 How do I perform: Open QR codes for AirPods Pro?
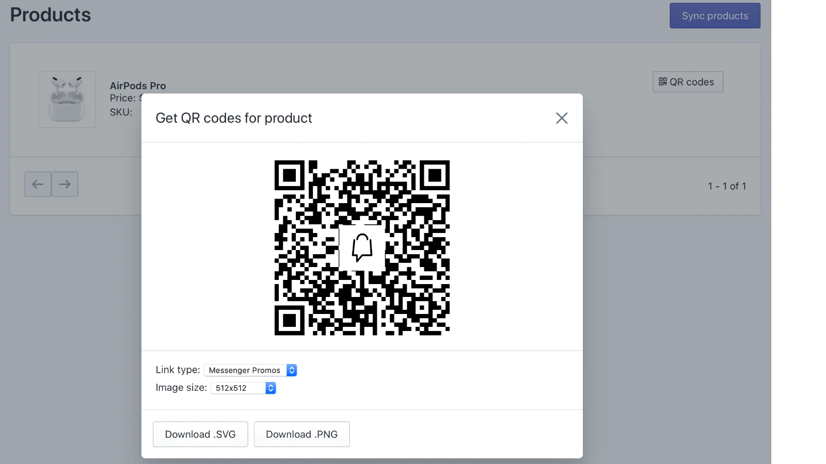tap(688, 82)
